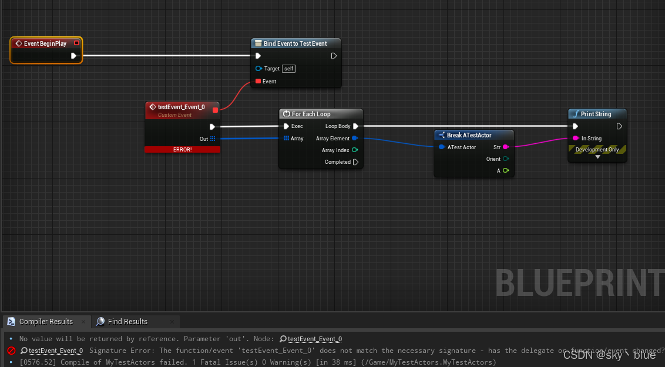This screenshot has width=665, height=367.
Task: Click ATest Actor input pin on Break node
Action: click(442, 147)
